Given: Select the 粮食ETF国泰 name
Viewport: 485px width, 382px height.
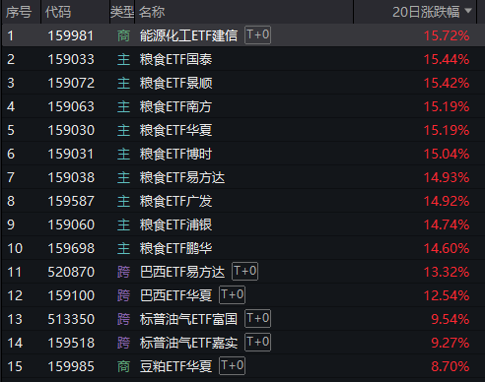Looking at the screenshot, I should point(175,59).
